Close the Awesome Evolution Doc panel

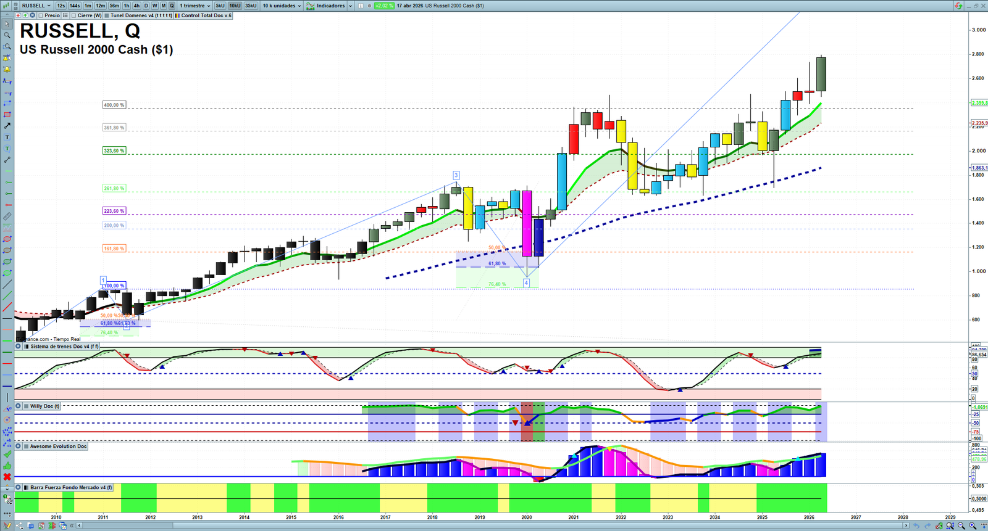tap(19, 447)
